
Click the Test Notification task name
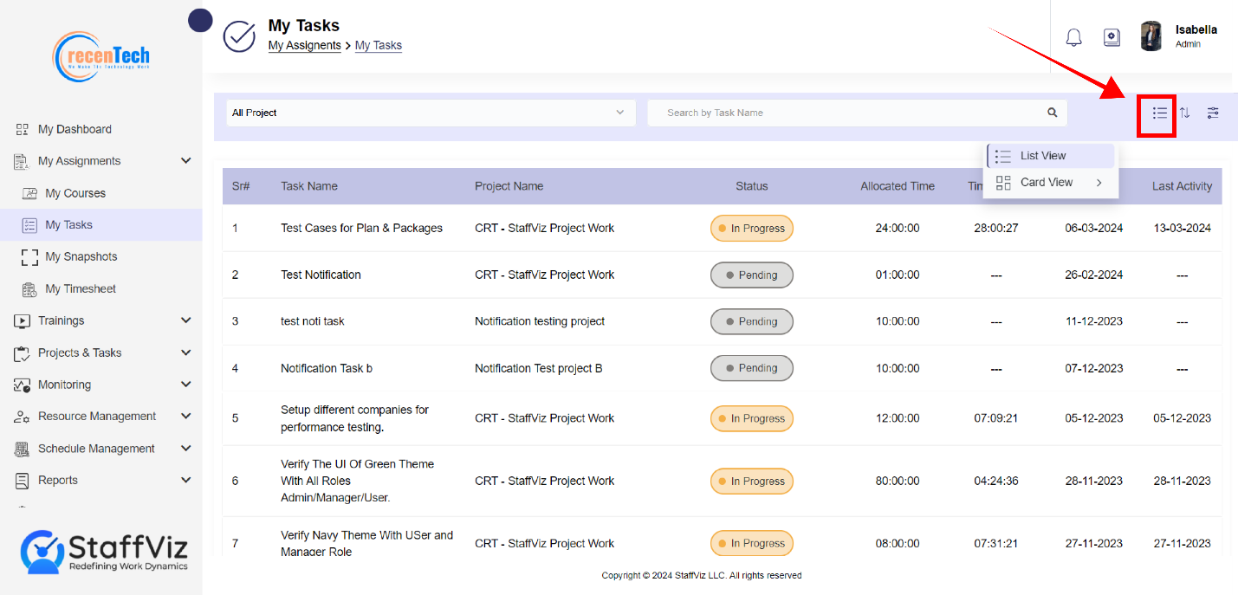tap(321, 275)
